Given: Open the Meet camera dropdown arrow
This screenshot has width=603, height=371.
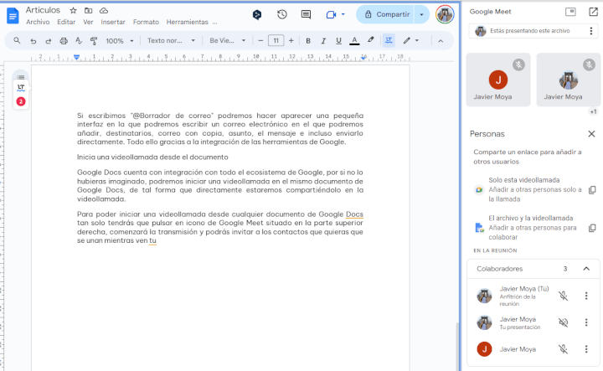Looking at the screenshot, I should pyautogui.click(x=343, y=14).
